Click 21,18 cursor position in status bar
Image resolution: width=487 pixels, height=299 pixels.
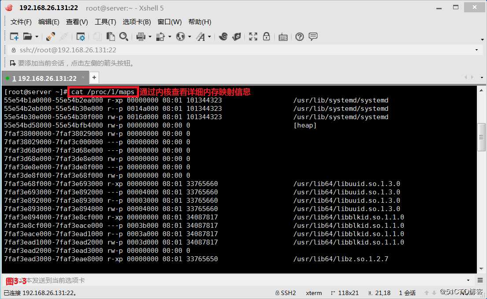coord(379,293)
